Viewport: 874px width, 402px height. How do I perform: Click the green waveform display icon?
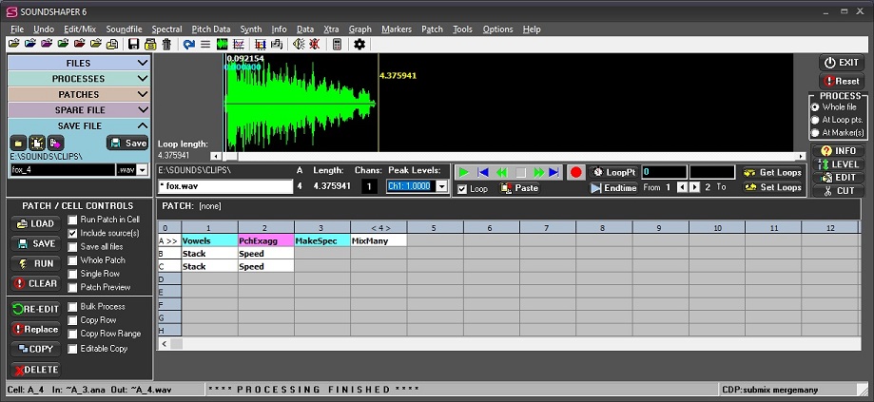pos(223,44)
